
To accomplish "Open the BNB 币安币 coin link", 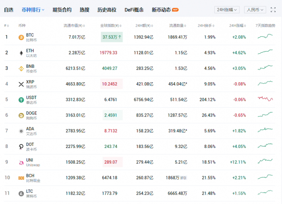I will 31,69.
